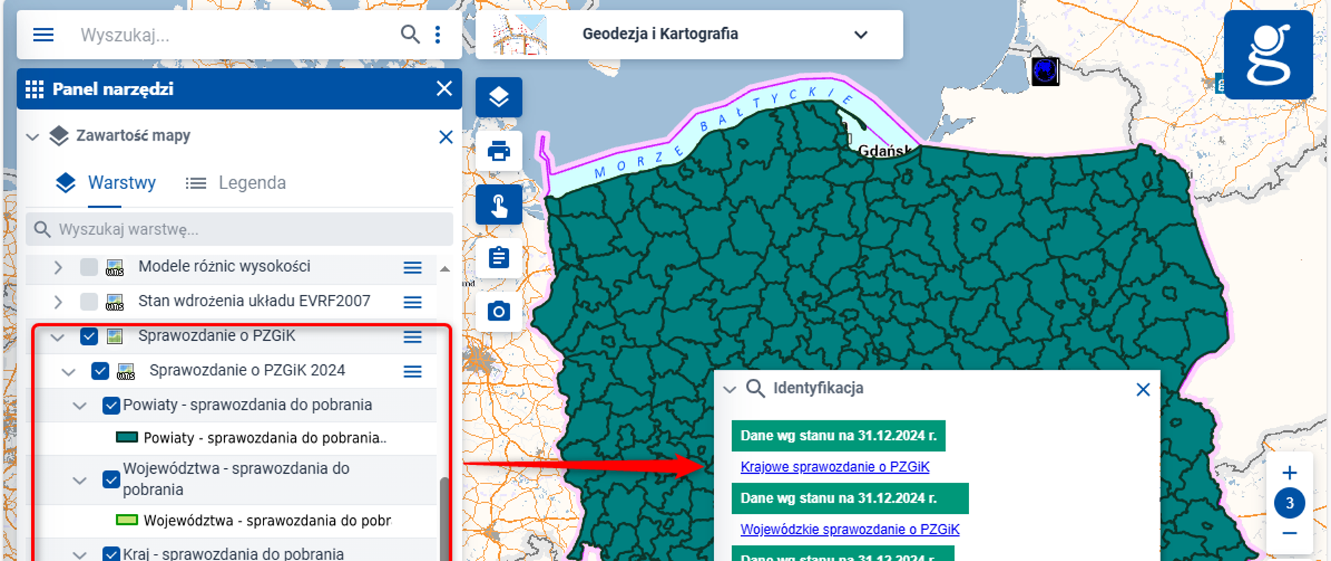The height and width of the screenshot is (561, 1331).
Task: Collapse Sprawozdanie o PZGiK 2024 group
Action: point(69,372)
